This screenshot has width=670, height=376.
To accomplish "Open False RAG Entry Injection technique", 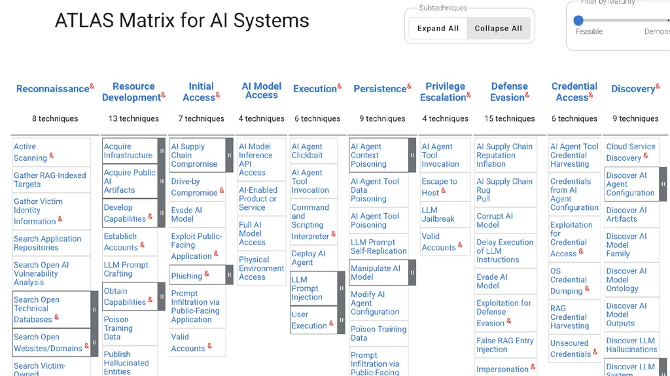I will pos(506,345).
